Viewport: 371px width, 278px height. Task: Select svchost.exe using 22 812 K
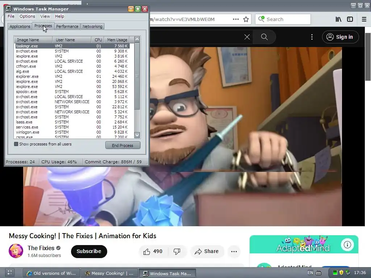click(72, 107)
